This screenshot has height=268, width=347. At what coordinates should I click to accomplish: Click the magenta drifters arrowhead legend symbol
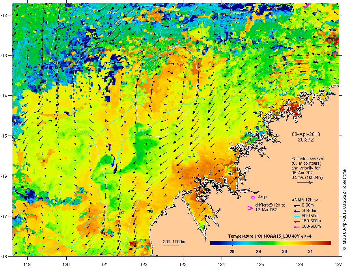coord(250,208)
